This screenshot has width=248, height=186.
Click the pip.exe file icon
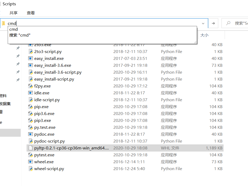[31, 107]
